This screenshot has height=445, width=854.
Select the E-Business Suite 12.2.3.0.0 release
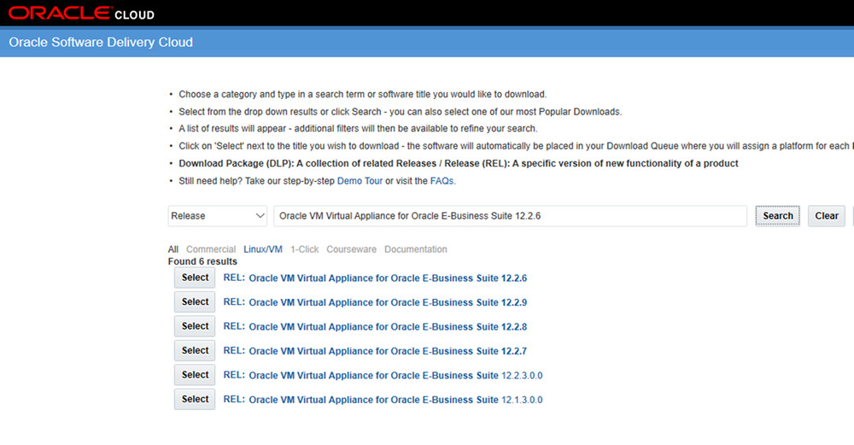195,375
